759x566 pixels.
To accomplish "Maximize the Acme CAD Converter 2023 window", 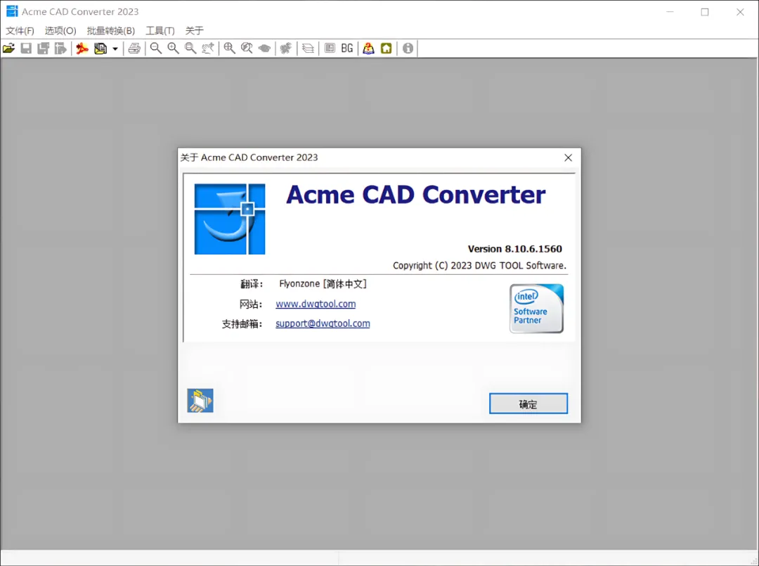I will 705,12.
